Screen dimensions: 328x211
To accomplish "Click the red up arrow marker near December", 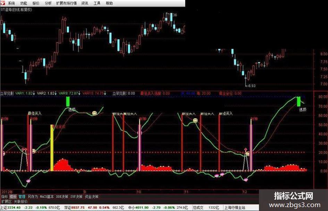I will (246, 150).
